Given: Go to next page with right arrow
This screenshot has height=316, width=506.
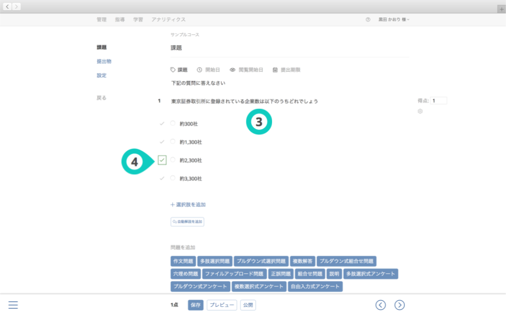Looking at the screenshot, I should (399, 305).
